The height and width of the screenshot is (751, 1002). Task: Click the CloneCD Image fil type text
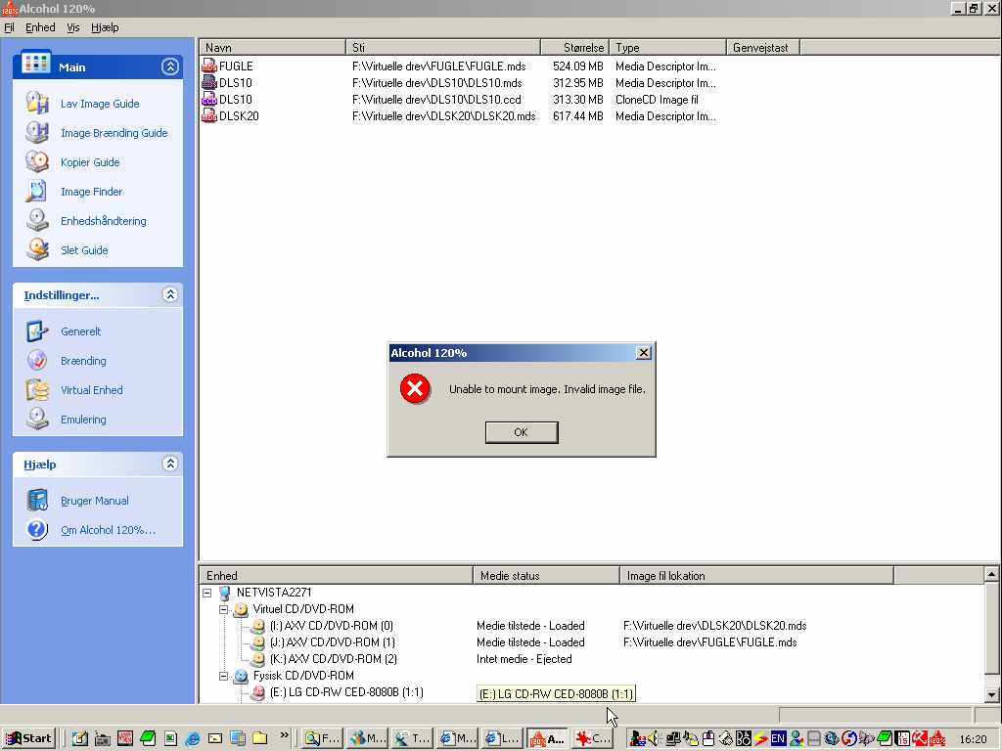click(x=657, y=100)
